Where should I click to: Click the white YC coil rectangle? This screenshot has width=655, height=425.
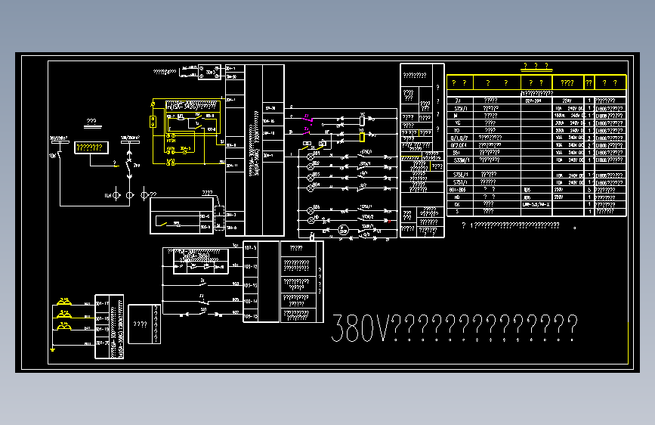[x=362, y=121]
